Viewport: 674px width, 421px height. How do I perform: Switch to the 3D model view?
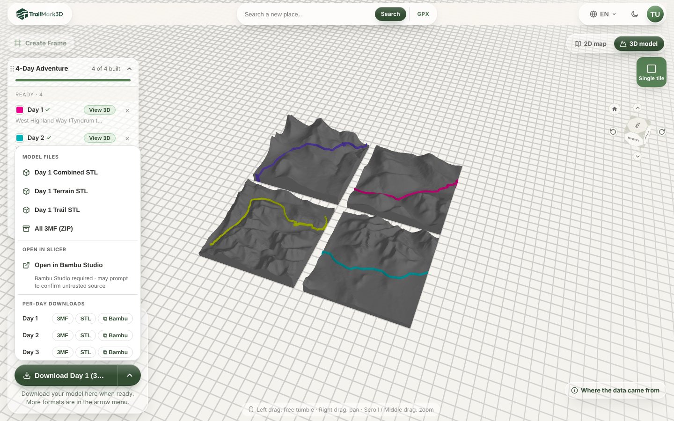coord(639,44)
